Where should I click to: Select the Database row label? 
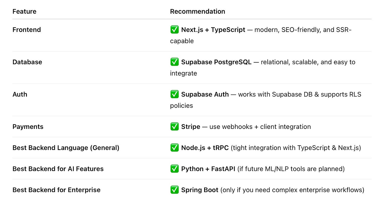point(27,62)
